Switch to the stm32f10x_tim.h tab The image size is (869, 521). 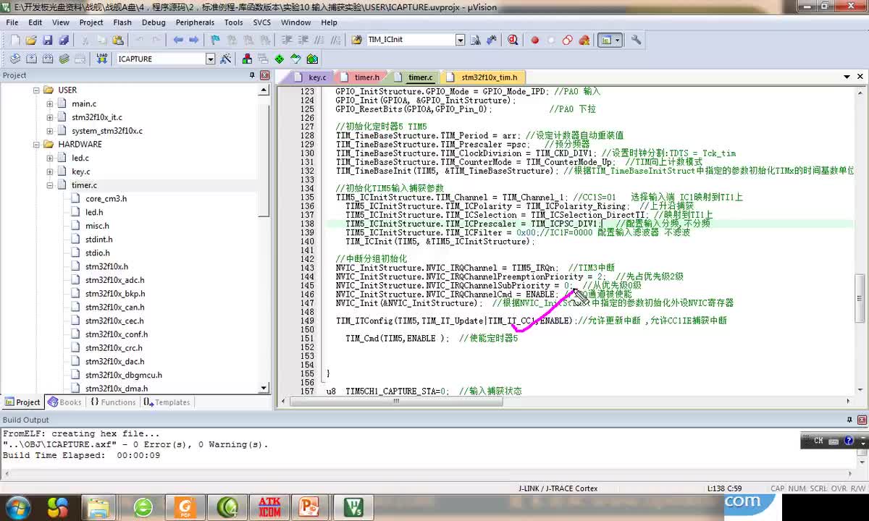tap(483, 77)
